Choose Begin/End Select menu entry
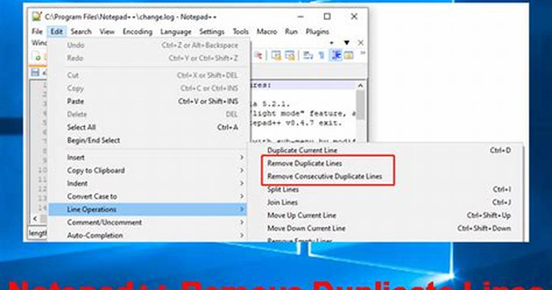The width and height of the screenshot is (552, 290). [148, 140]
